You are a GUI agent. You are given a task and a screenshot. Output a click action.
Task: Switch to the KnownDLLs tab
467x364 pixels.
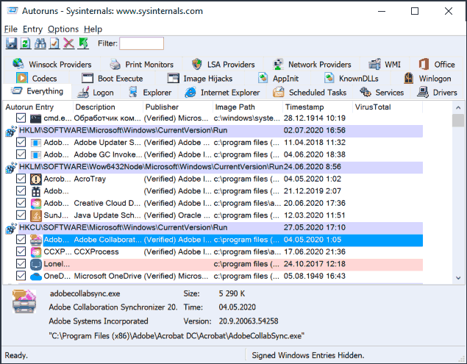(x=352, y=79)
